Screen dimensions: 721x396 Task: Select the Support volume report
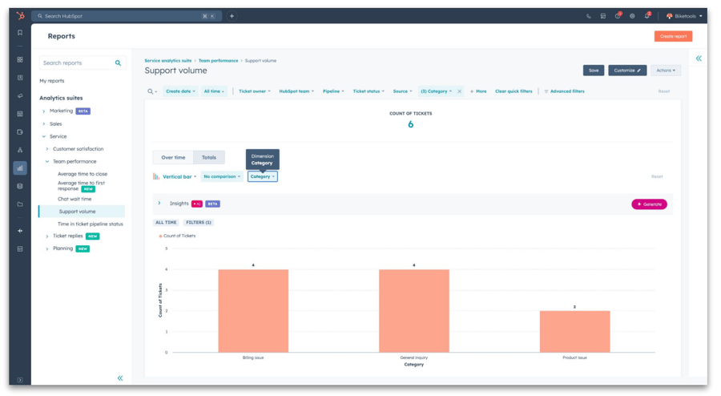point(82,212)
